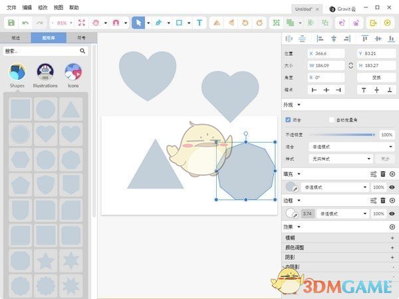This screenshot has height=299, width=399.
Task: Open the 编辑 Edit menu
Action: (27, 7)
